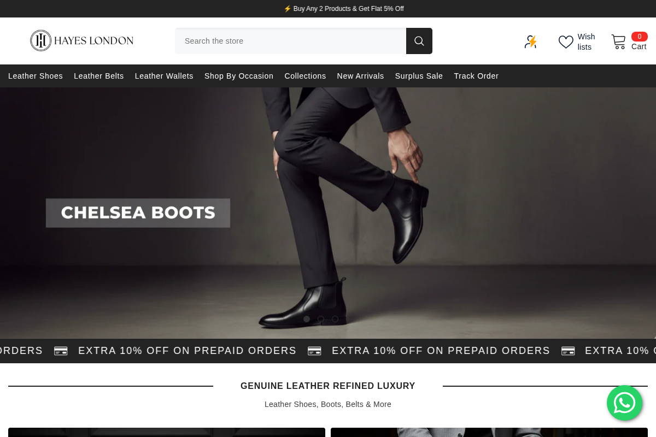656x437 pixels.
Task: Activate the first carousel slide dot
Action: [306, 319]
